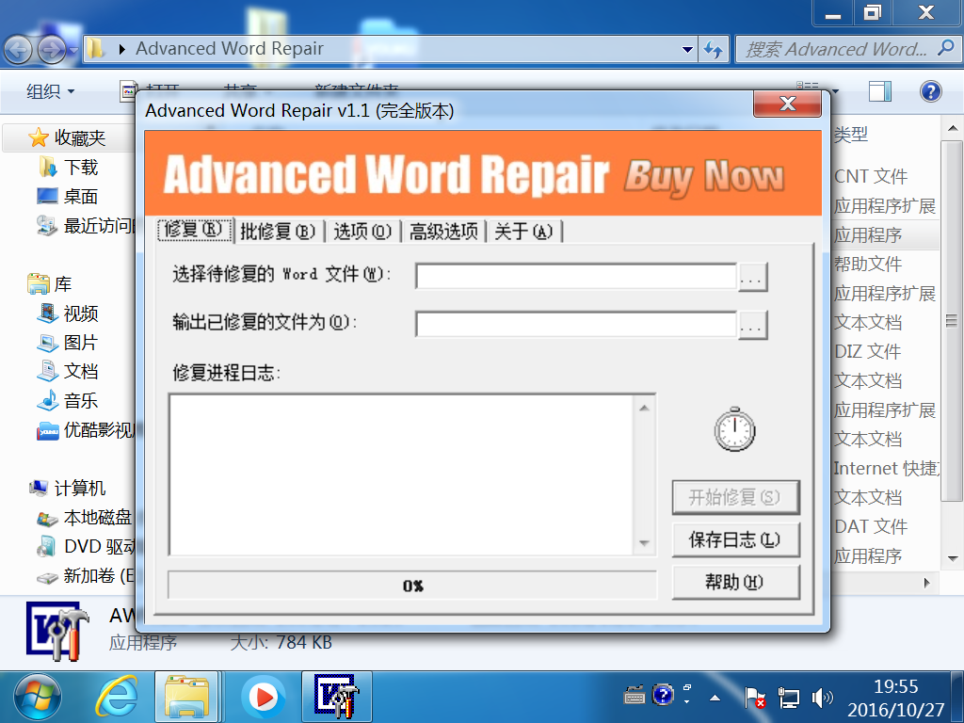Click the repair log text area
This screenshot has height=723, width=964.
point(401,474)
